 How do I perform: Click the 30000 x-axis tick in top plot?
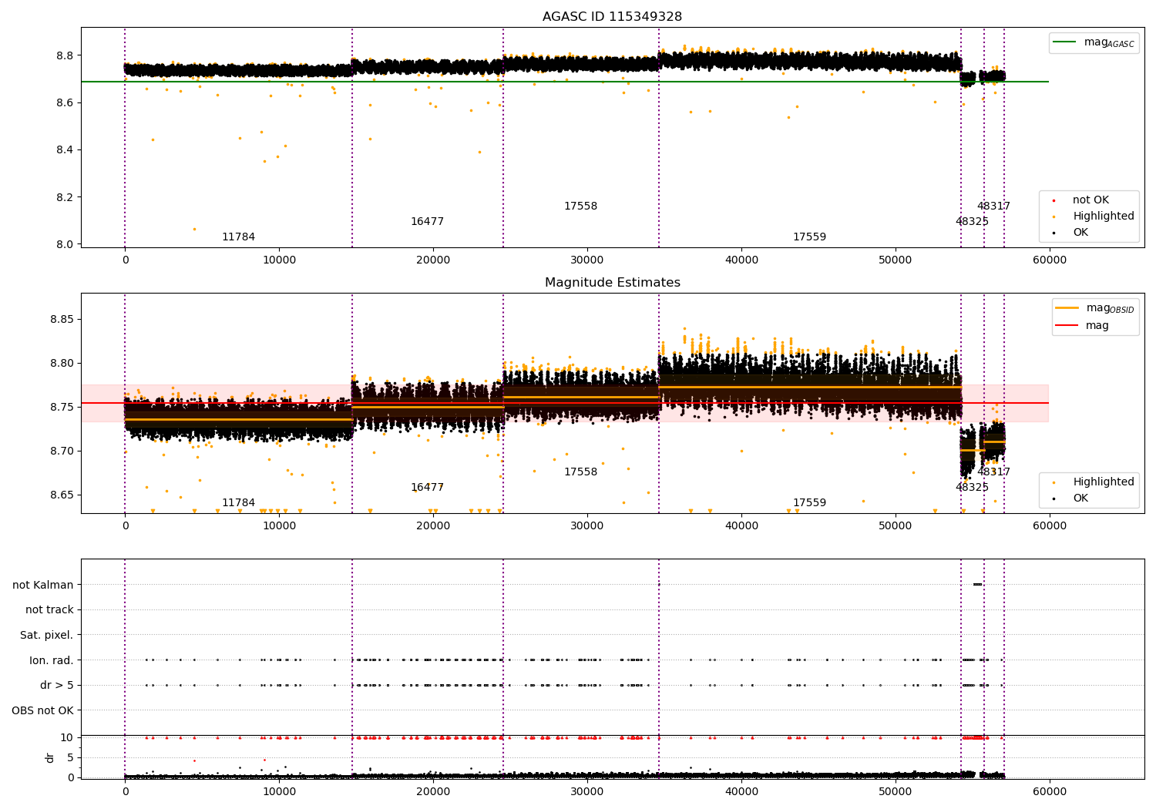[587, 260]
